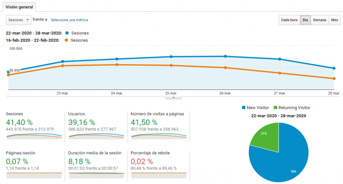Click the text 507.938 frente a 358.963
The width and height of the screenshot is (343, 184).
click(154, 129)
